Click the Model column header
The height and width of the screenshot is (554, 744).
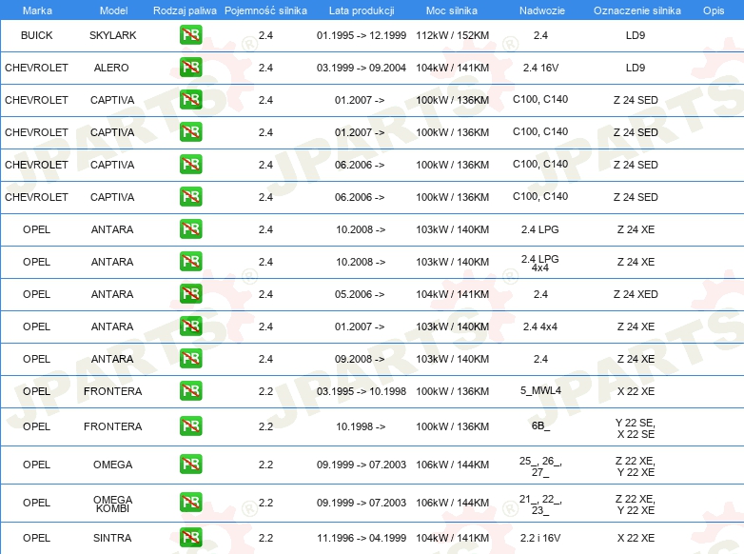(x=113, y=10)
